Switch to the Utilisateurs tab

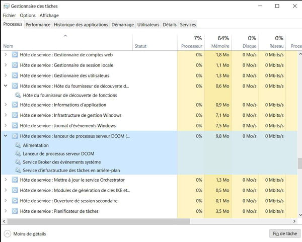[x=148, y=25]
